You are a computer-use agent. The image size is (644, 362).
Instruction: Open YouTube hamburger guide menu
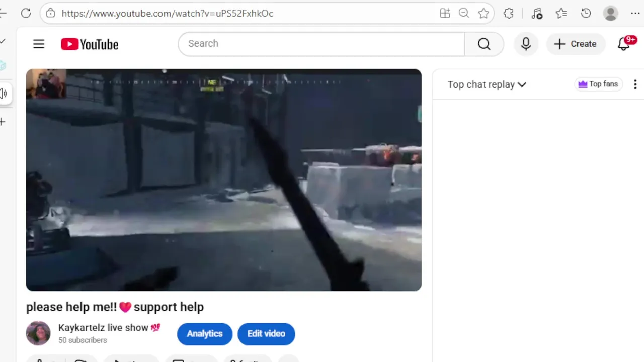tap(39, 44)
